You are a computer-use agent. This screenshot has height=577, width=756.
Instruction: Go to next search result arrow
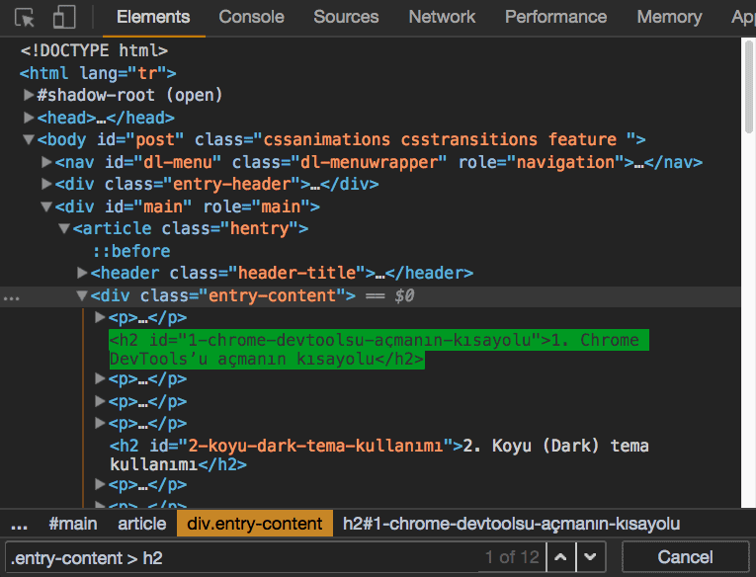pyautogui.click(x=590, y=557)
